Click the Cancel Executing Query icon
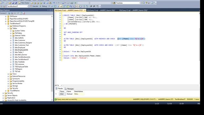The image size is (204, 115). [x=49, y=6]
